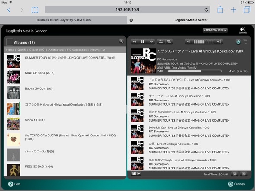Open now playing album SUMMER TOUR '83 link

198,64
